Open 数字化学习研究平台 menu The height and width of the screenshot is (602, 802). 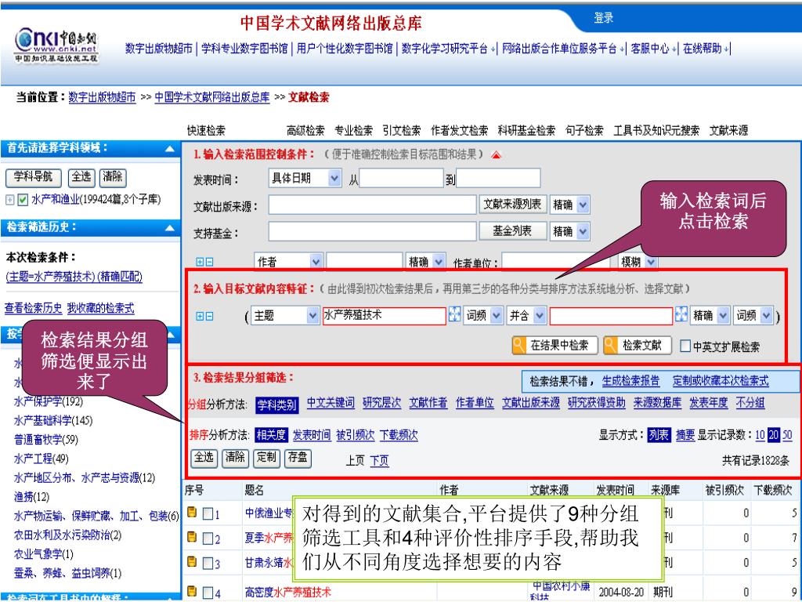[449, 49]
